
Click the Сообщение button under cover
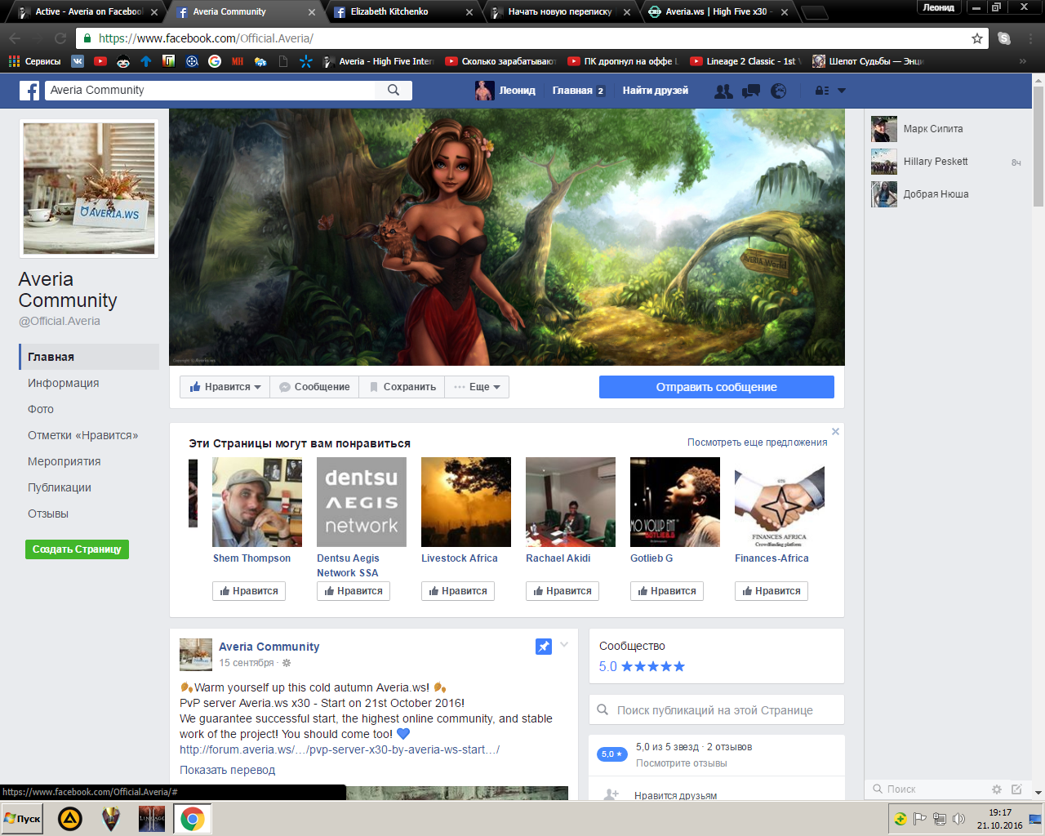[x=314, y=387]
